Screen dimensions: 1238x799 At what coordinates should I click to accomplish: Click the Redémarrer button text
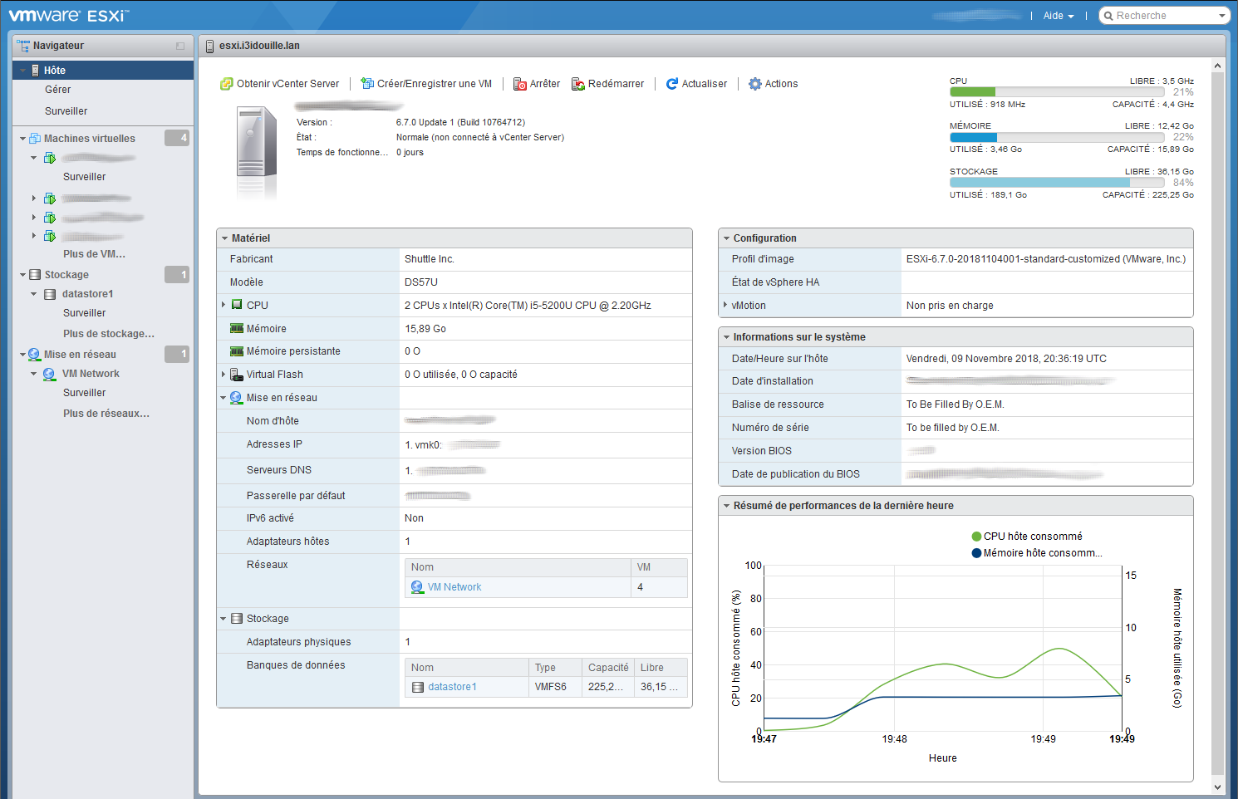point(616,84)
